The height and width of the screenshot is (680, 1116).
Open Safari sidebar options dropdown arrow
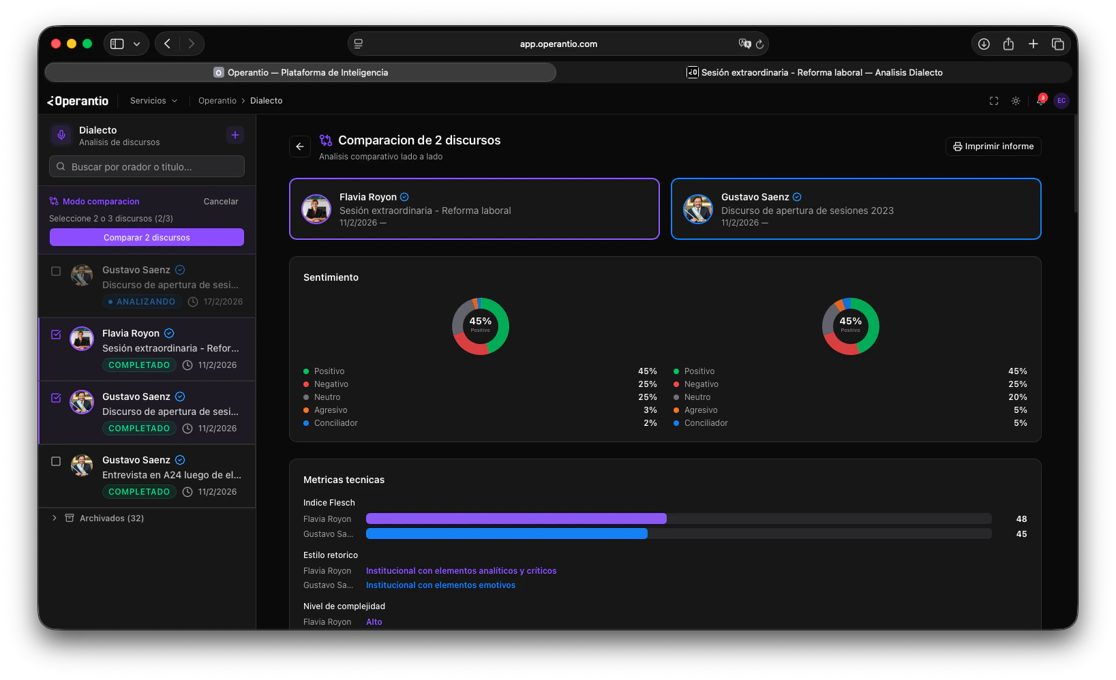pyautogui.click(x=137, y=44)
